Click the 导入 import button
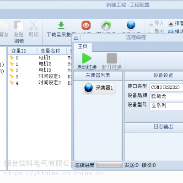Image resolution: width=183 pixels, height=183 pixels. click(x=156, y=23)
